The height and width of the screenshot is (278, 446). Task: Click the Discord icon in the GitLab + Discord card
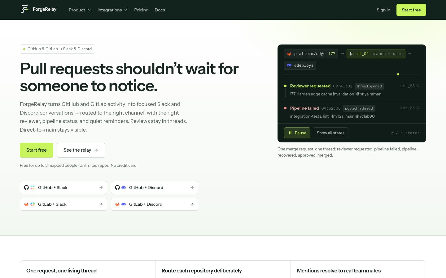124,204
